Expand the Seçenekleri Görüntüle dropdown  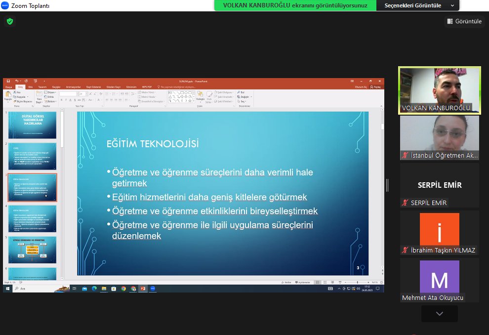point(418,5)
